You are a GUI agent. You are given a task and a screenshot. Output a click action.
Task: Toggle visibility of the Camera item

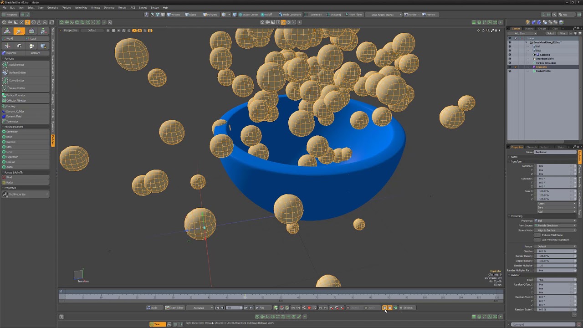[x=510, y=55]
